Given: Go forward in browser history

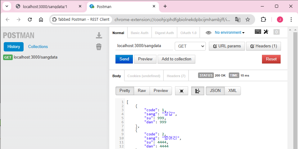Looking at the screenshot, I should (x=18, y=19).
